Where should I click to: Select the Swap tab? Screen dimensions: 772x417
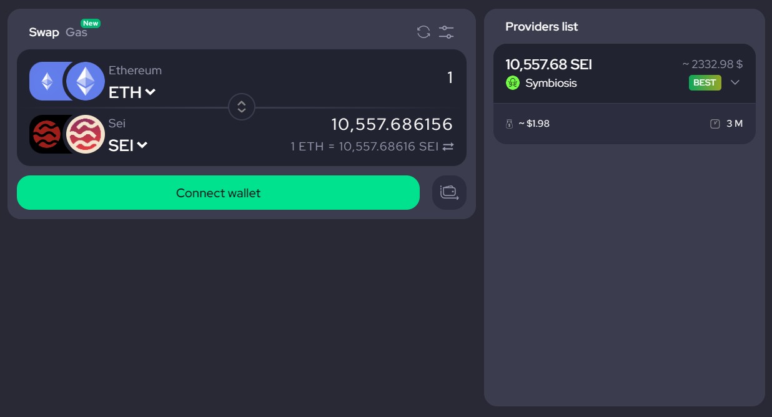tap(44, 32)
